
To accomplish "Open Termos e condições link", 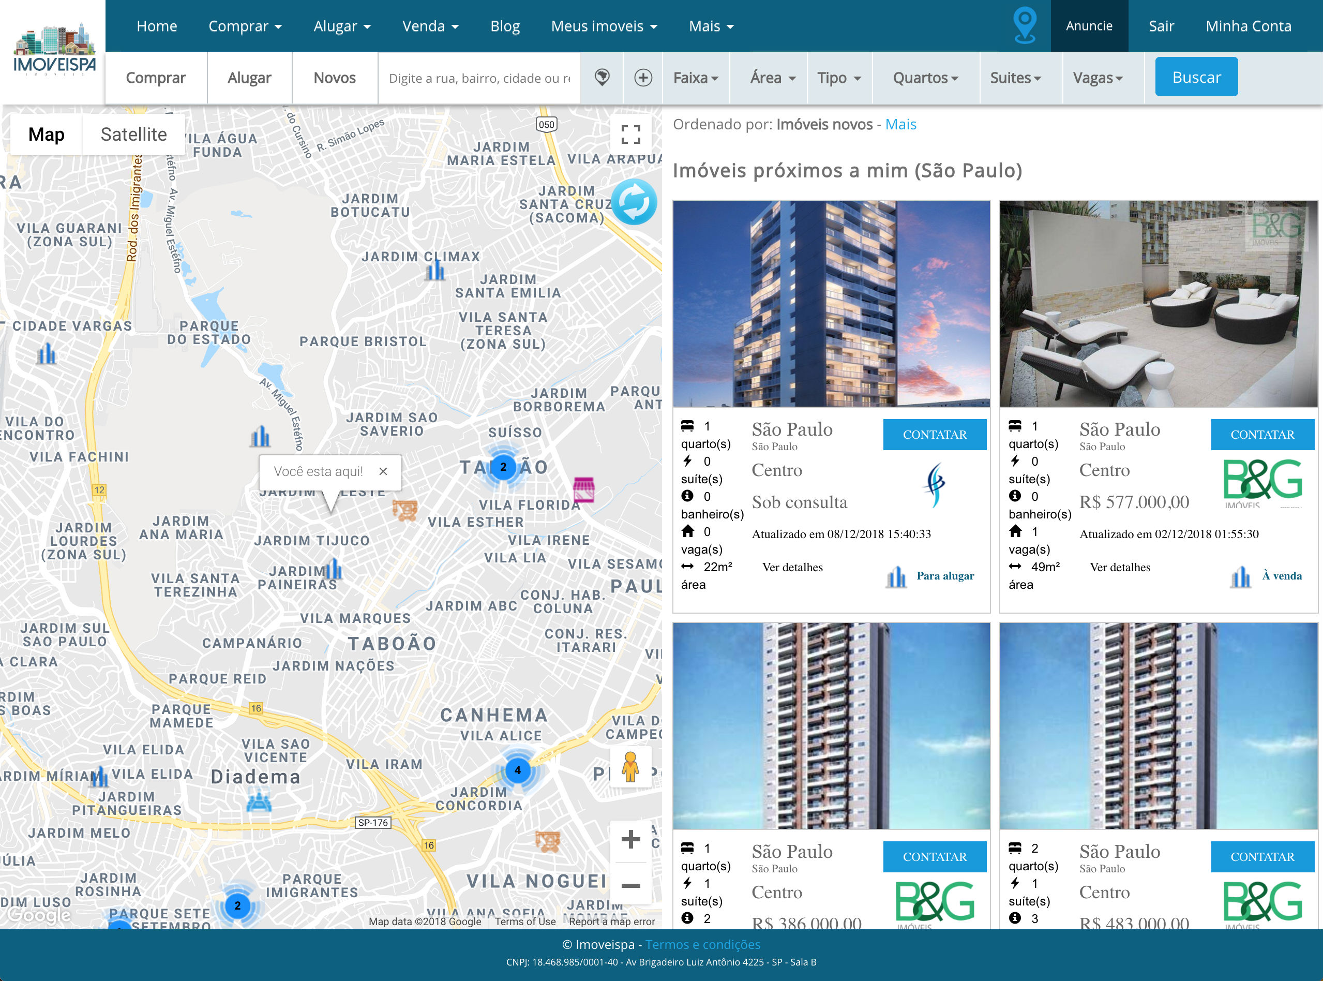I will click(x=703, y=944).
